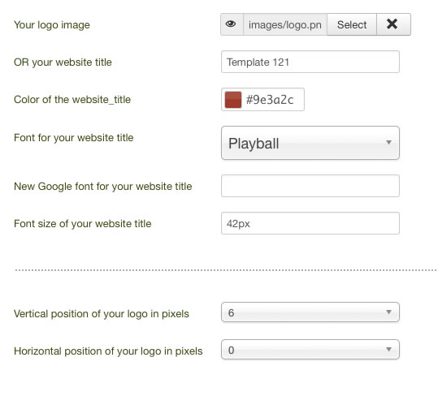This screenshot has height=396, width=438.
Task: Click the Select button for logo image
Action: [352, 24]
